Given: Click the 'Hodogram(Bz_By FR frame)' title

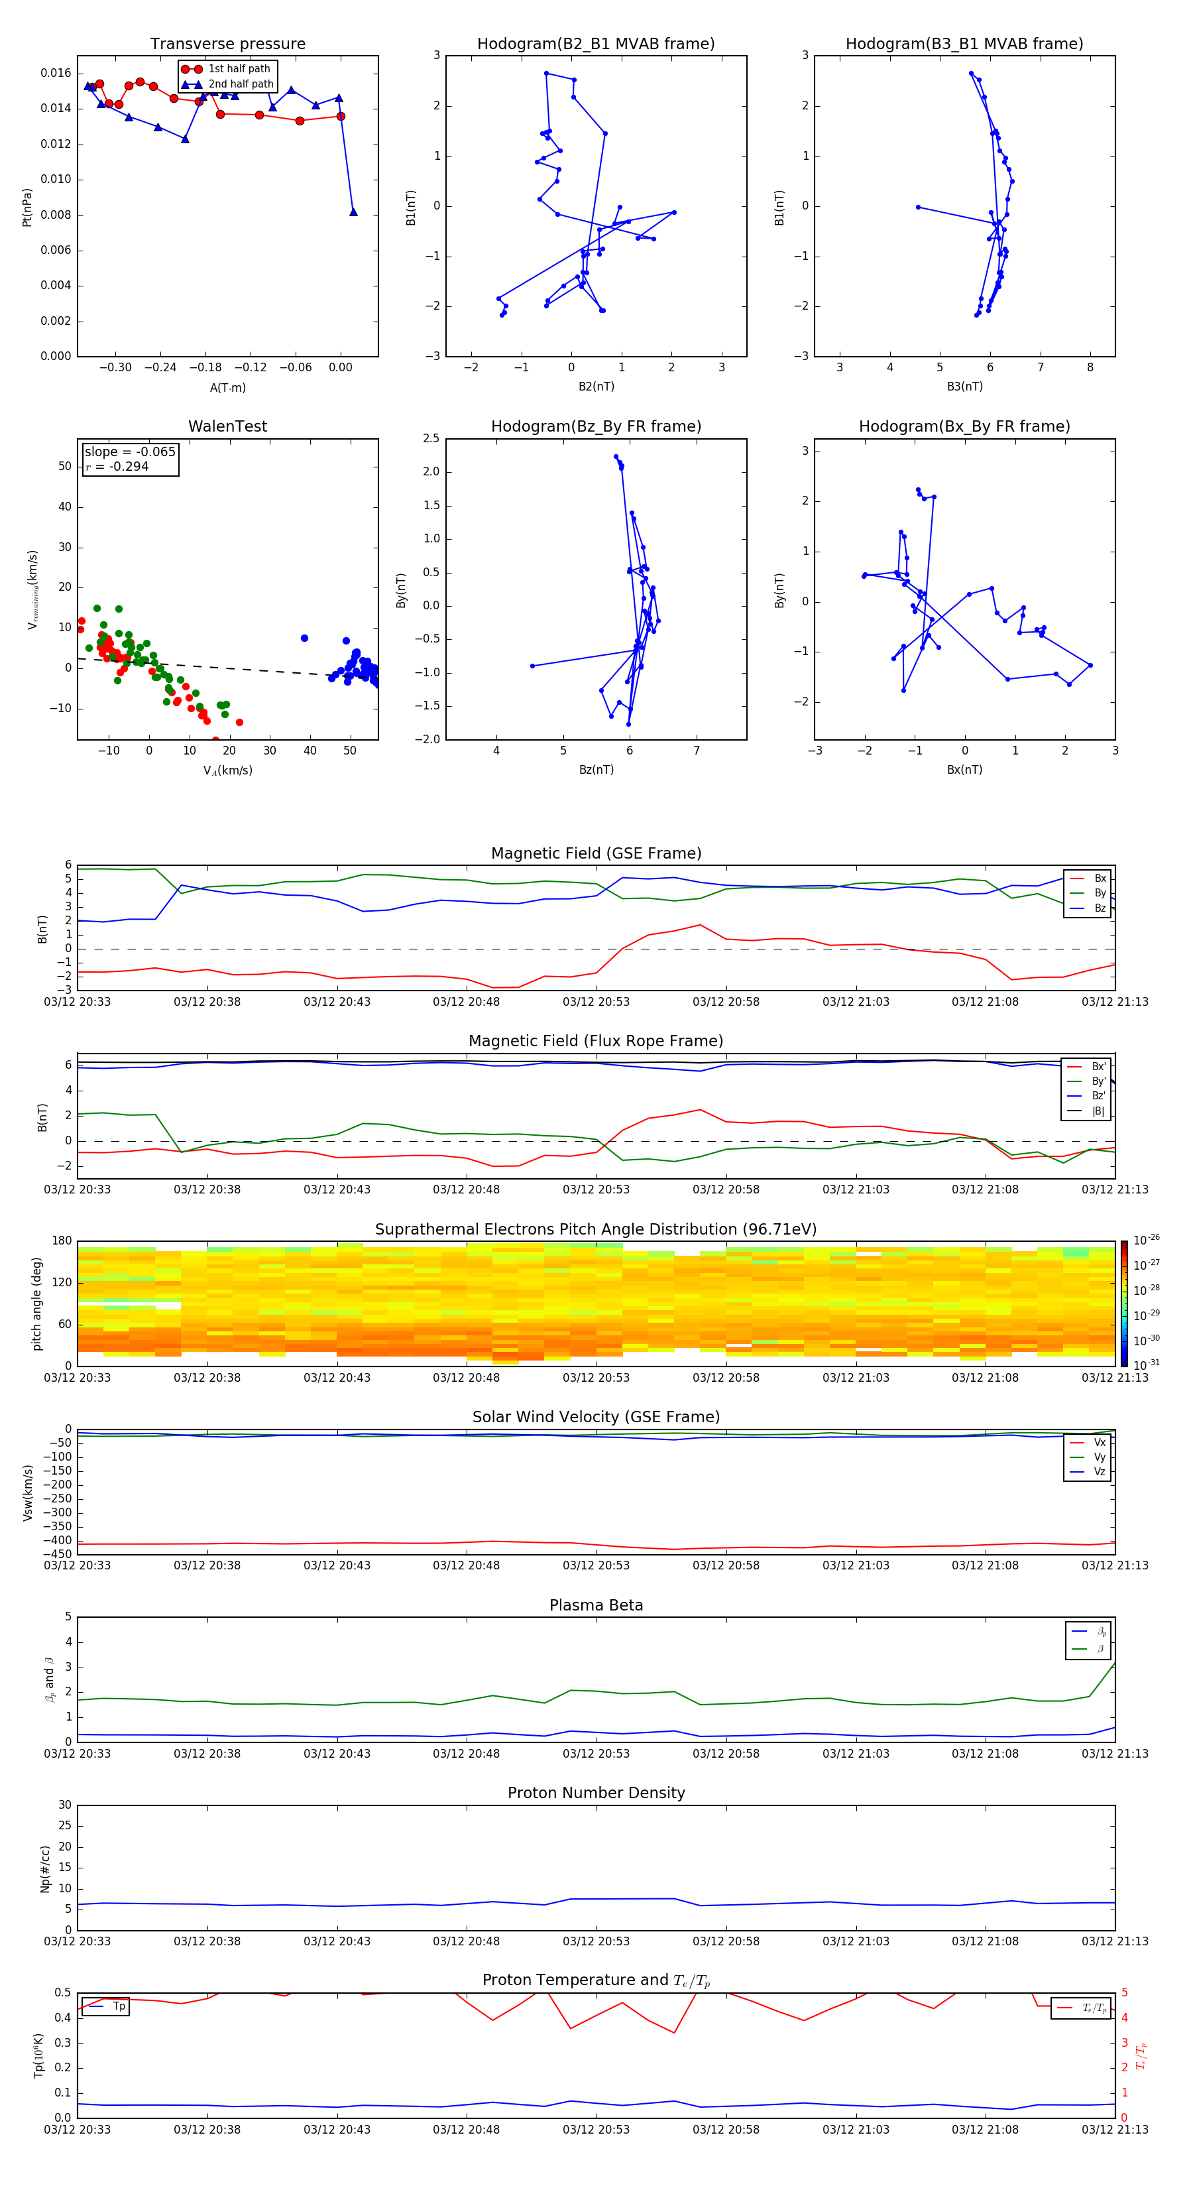Looking at the screenshot, I should click(x=596, y=426).
